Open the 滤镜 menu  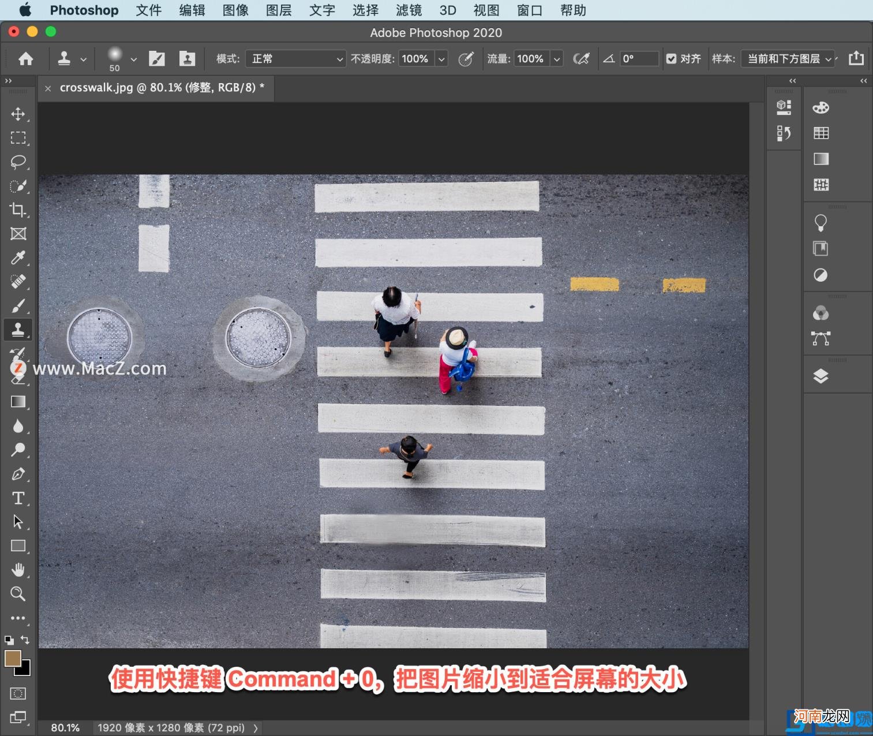[409, 10]
